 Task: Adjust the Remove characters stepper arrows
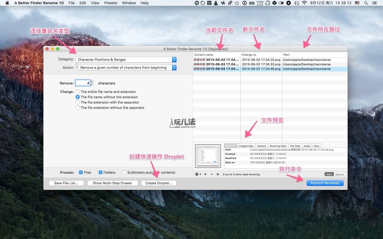pyautogui.click(x=92, y=83)
